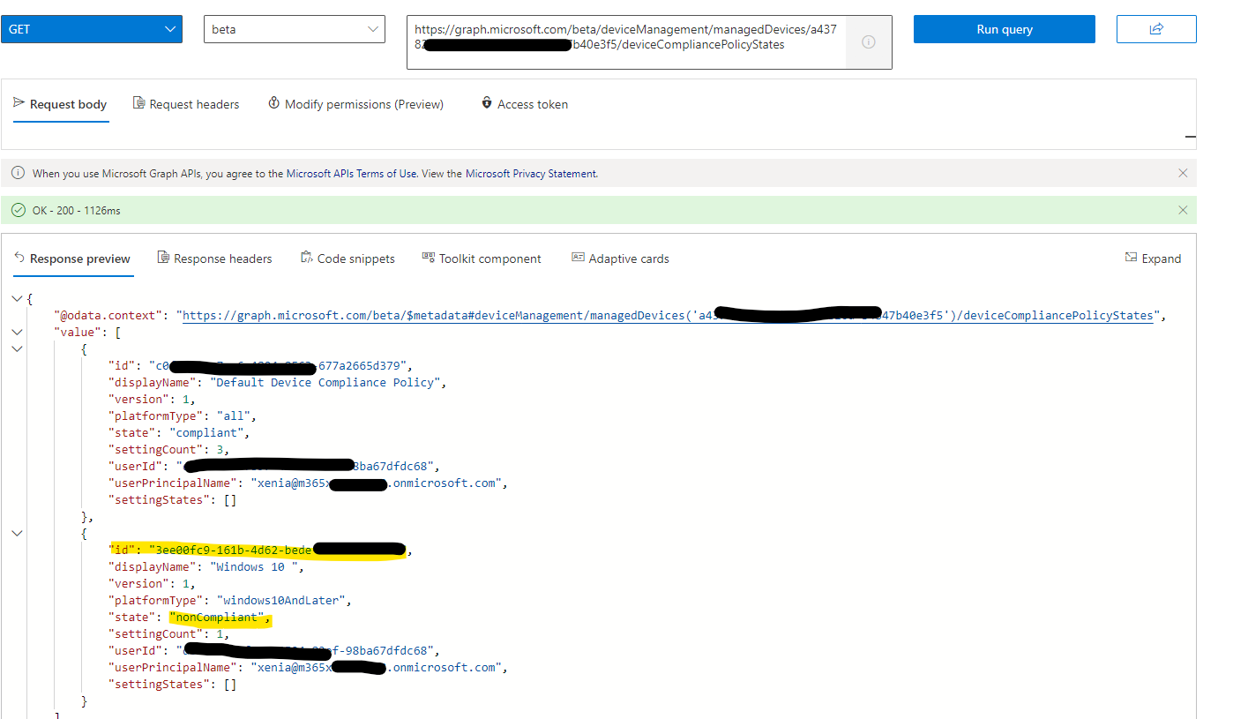Open the beta API version dropdown

click(x=294, y=28)
